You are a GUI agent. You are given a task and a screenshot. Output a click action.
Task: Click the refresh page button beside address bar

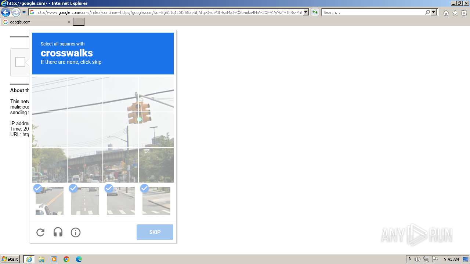315,12
